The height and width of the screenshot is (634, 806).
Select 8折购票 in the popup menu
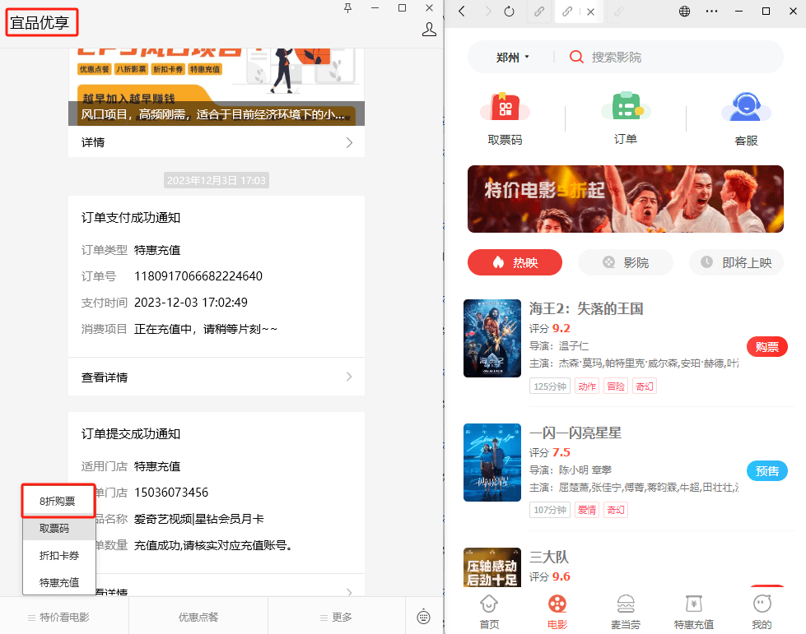[x=58, y=501]
